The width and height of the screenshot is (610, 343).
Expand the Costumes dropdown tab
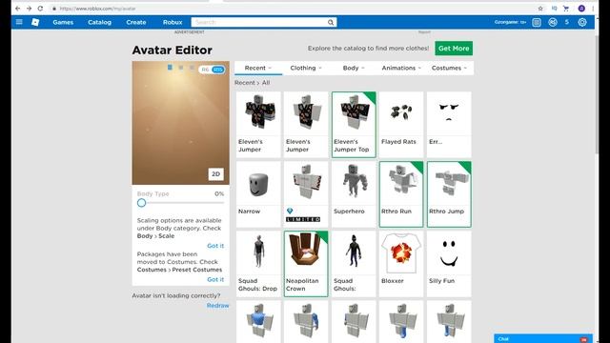click(449, 68)
